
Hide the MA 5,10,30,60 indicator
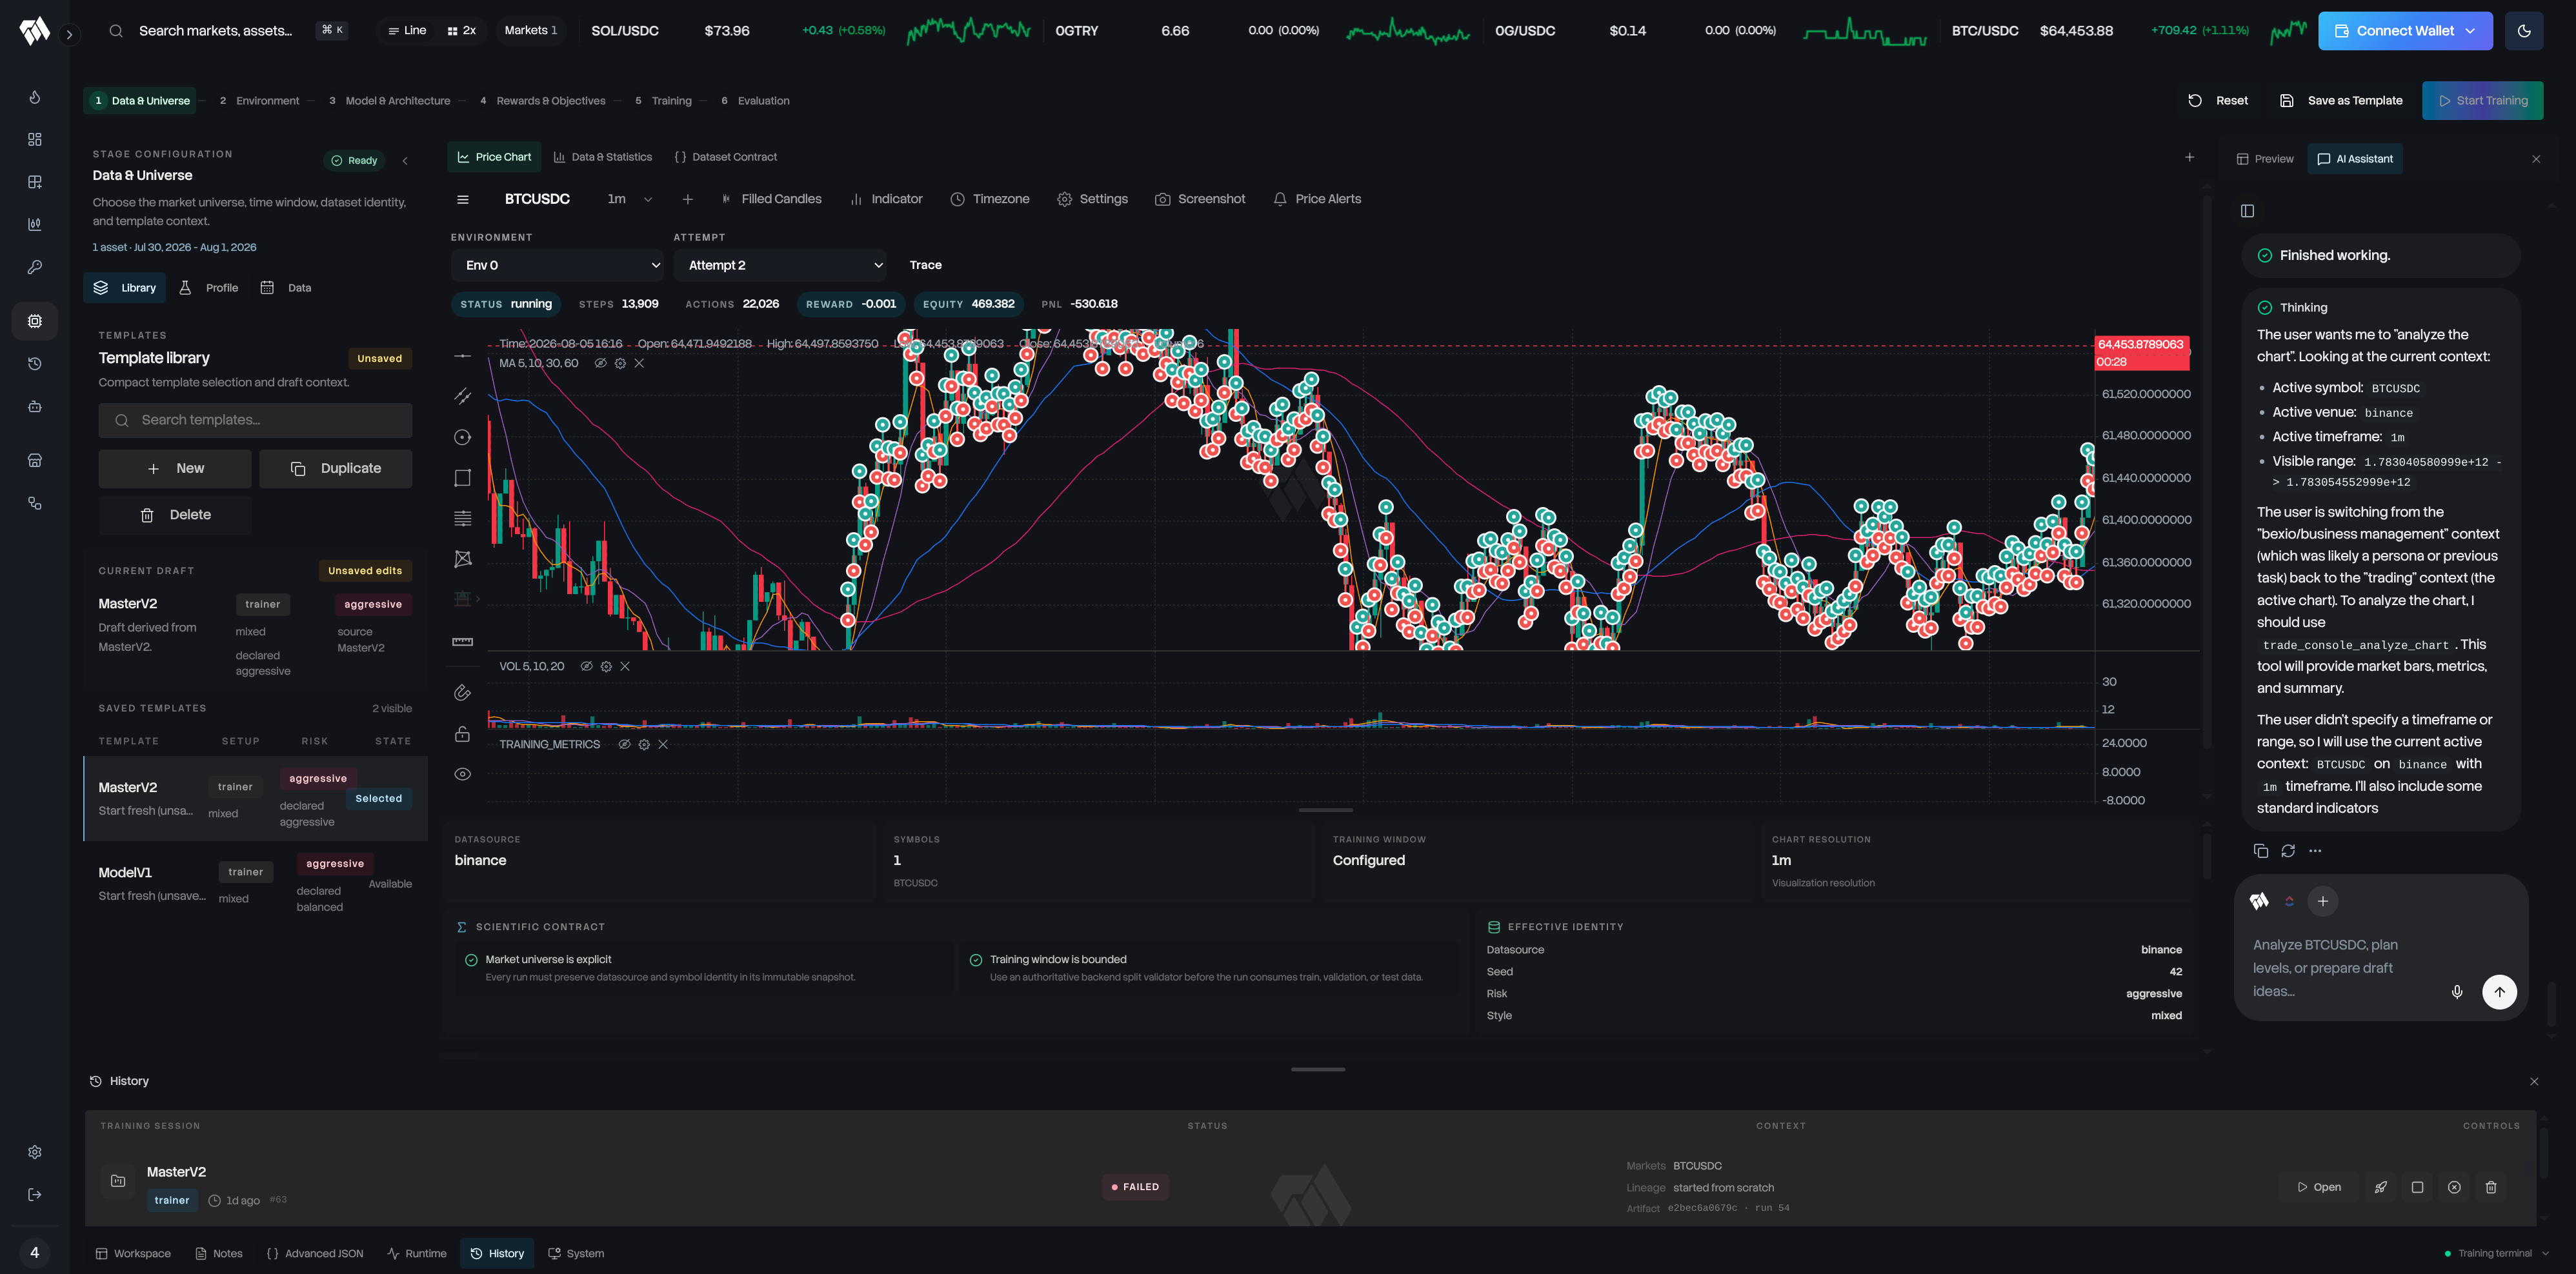pos(600,363)
